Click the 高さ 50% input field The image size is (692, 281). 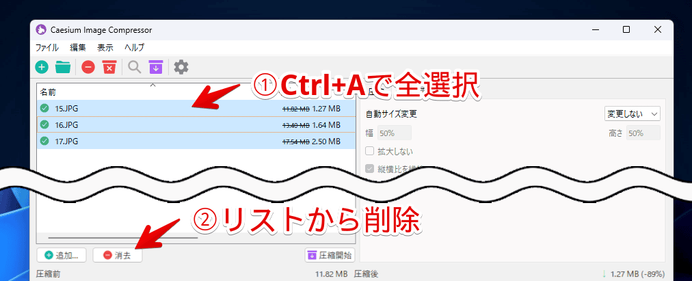[643, 133]
